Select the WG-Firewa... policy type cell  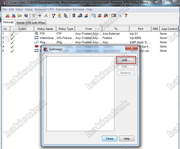tap(65, 38)
